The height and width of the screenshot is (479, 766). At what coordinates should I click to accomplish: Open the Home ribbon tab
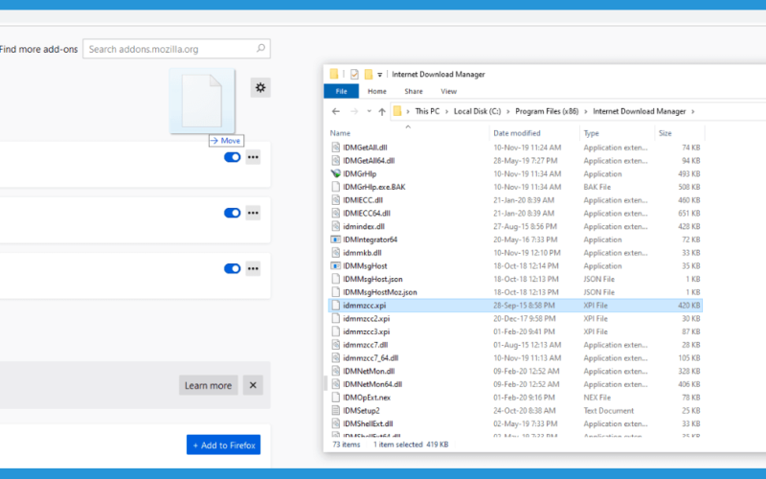376,91
